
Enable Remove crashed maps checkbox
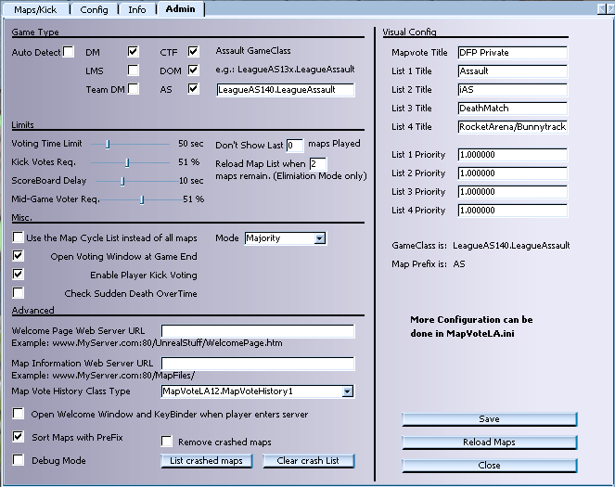coord(166,442)
